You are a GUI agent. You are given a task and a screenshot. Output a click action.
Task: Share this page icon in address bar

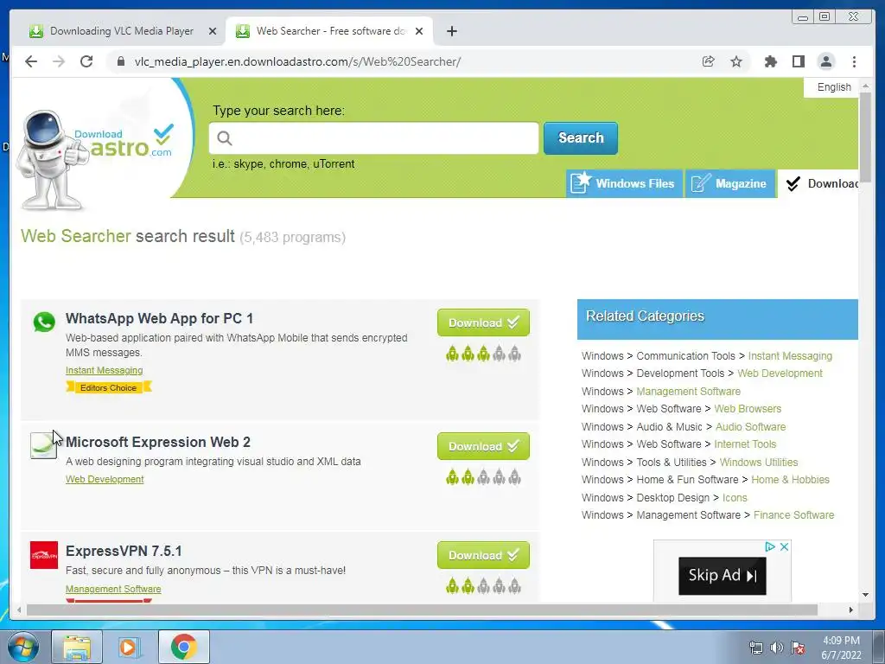[709, 61]
